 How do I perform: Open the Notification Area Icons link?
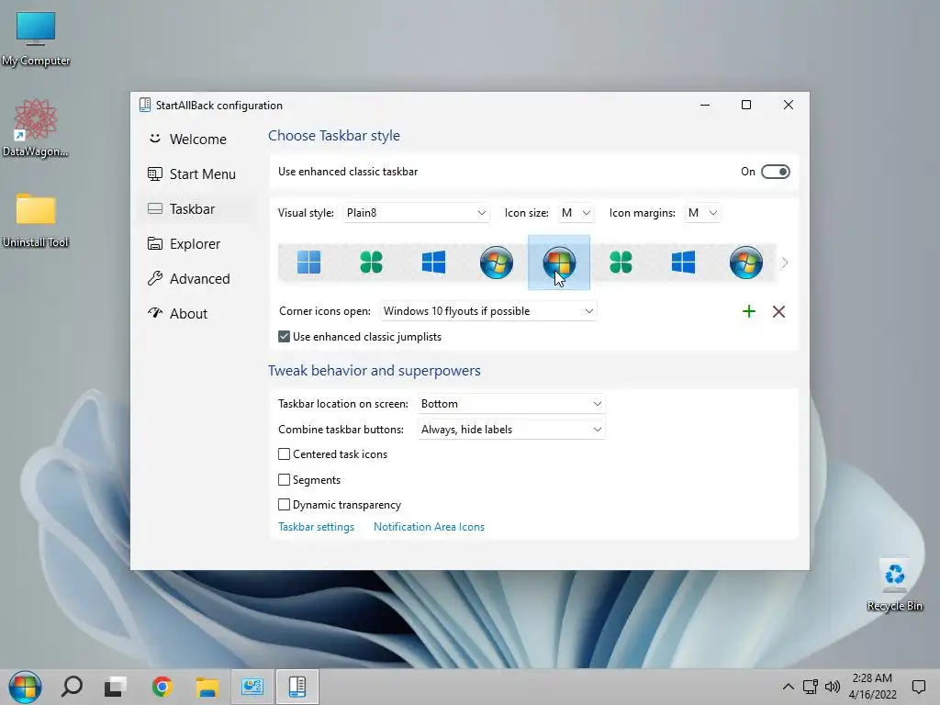429,527
